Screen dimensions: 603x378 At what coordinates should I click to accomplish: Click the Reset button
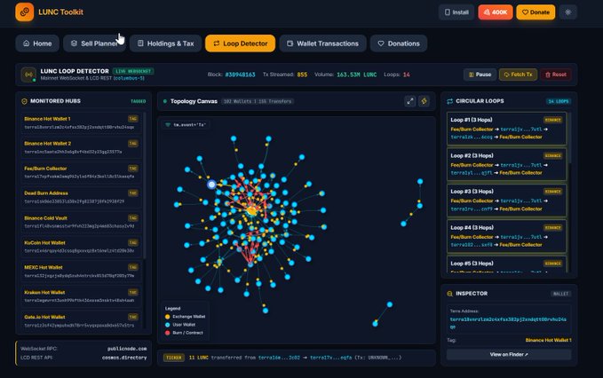click(556, 75)
